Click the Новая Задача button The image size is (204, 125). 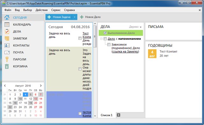coord(59,17)
